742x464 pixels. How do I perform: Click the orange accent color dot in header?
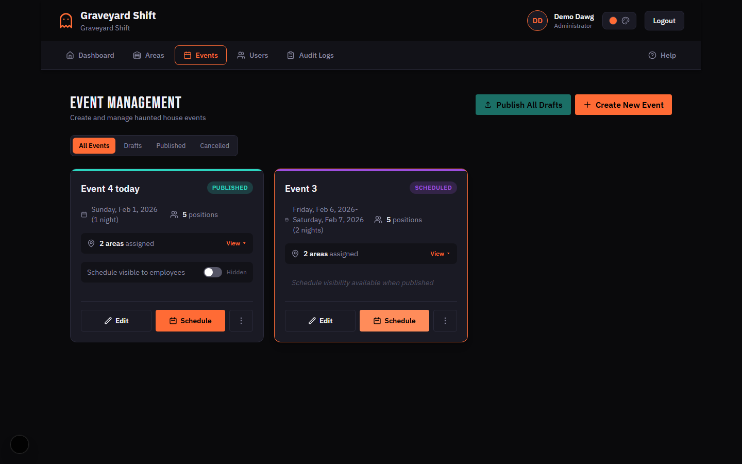pyautogui.click(x=612, y=20)
